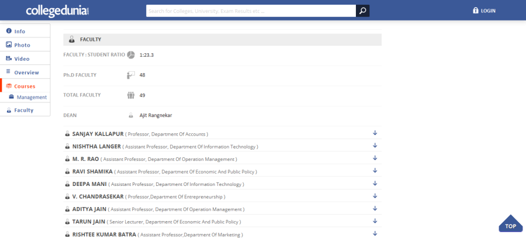
Task: Open the Video sidebar tab
Action: [x=25, y=58]
